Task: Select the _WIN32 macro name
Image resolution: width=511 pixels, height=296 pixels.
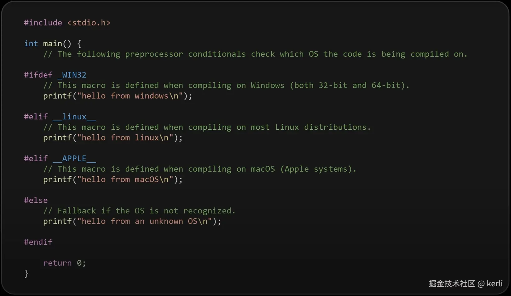Action: click(x=72, y=75)
